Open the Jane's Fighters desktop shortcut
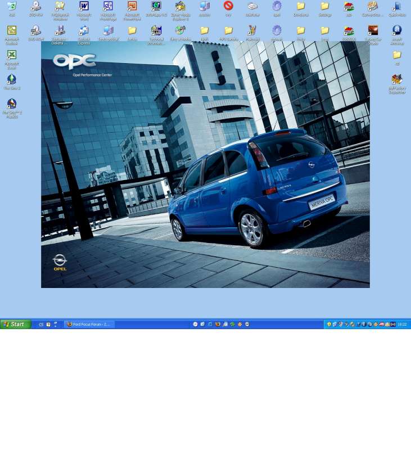This screenshot has height=450, width=411. point(397,80)
